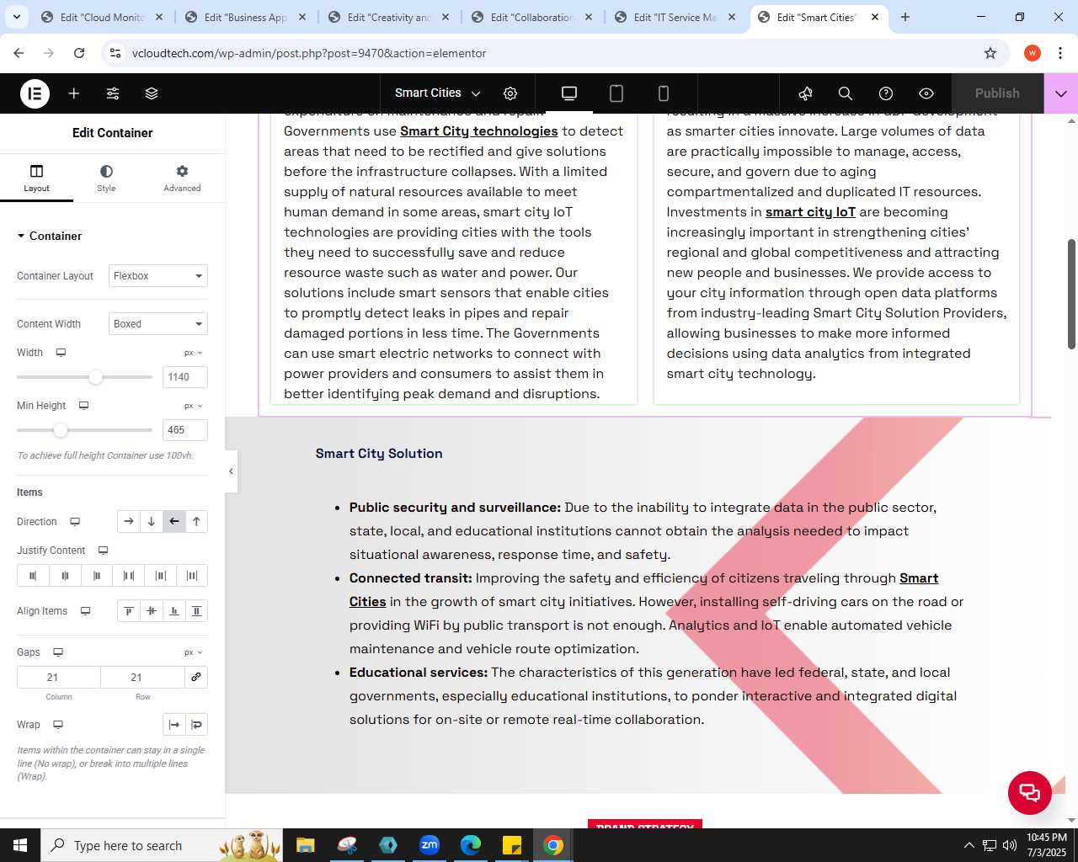The image size is (1078, 862).
Task: Set Justify Content to center
Action: coord(65,576)
